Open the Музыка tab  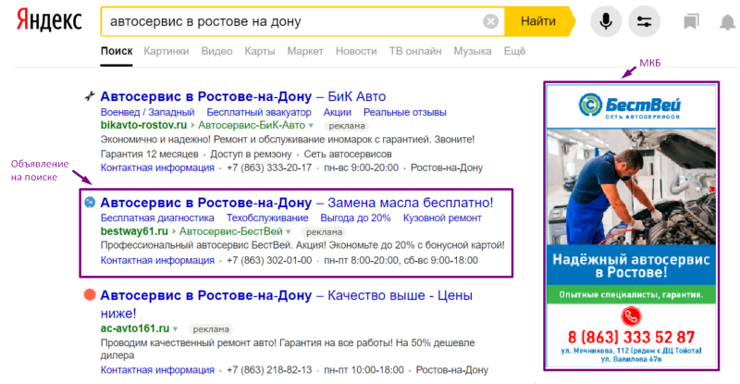pyautogui.click(x=473, y=51)
